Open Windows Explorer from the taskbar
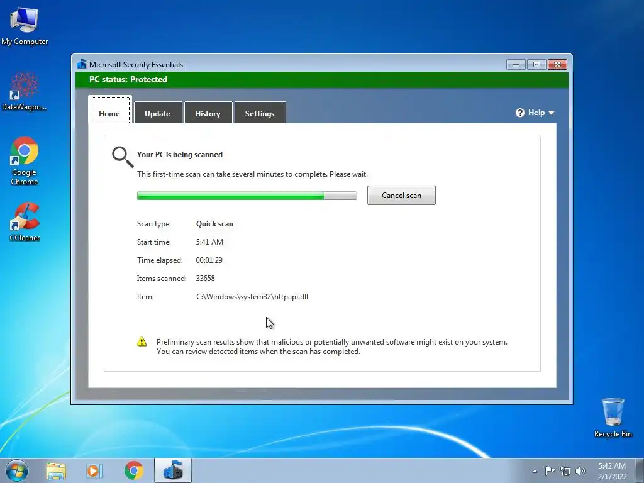 pos(55,471)
